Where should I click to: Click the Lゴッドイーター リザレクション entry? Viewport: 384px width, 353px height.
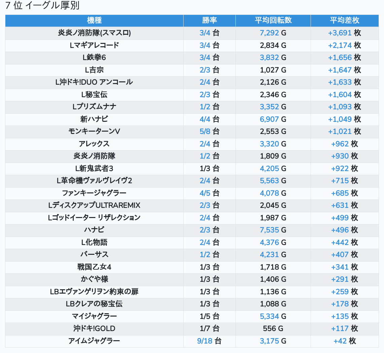[94, 218]
